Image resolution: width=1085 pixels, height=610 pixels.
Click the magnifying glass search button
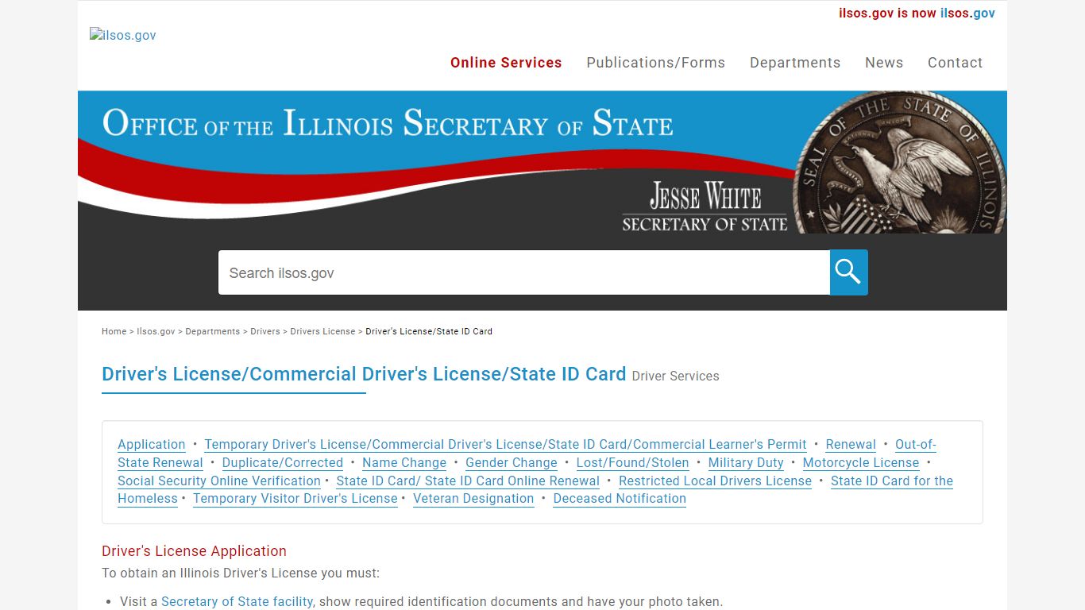point(849,272)
